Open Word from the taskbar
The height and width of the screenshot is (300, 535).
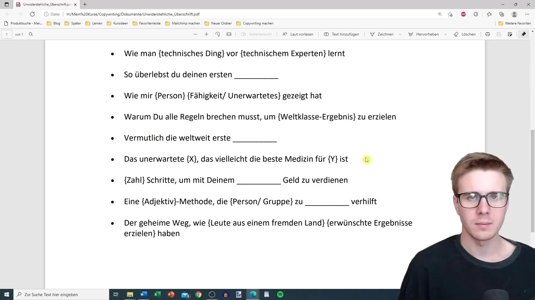[x=144, y=294]
